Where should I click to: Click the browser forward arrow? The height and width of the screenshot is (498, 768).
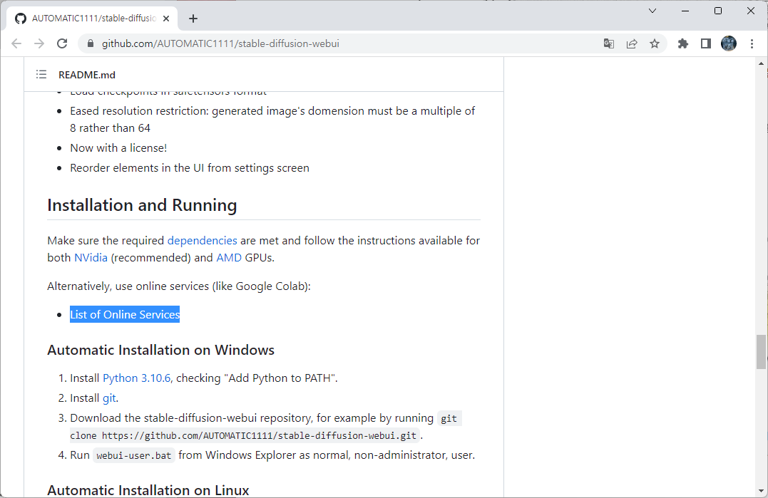(39, 43)
